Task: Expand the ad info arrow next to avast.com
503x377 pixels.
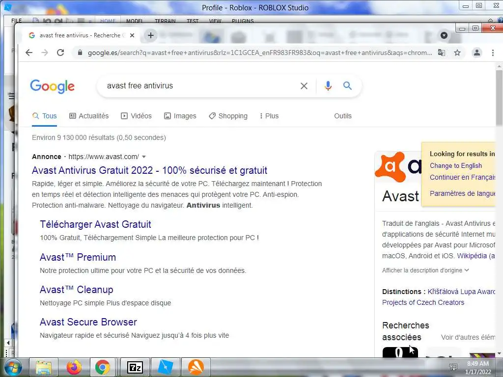Action: pyautogui.click(x=144, y=157)
